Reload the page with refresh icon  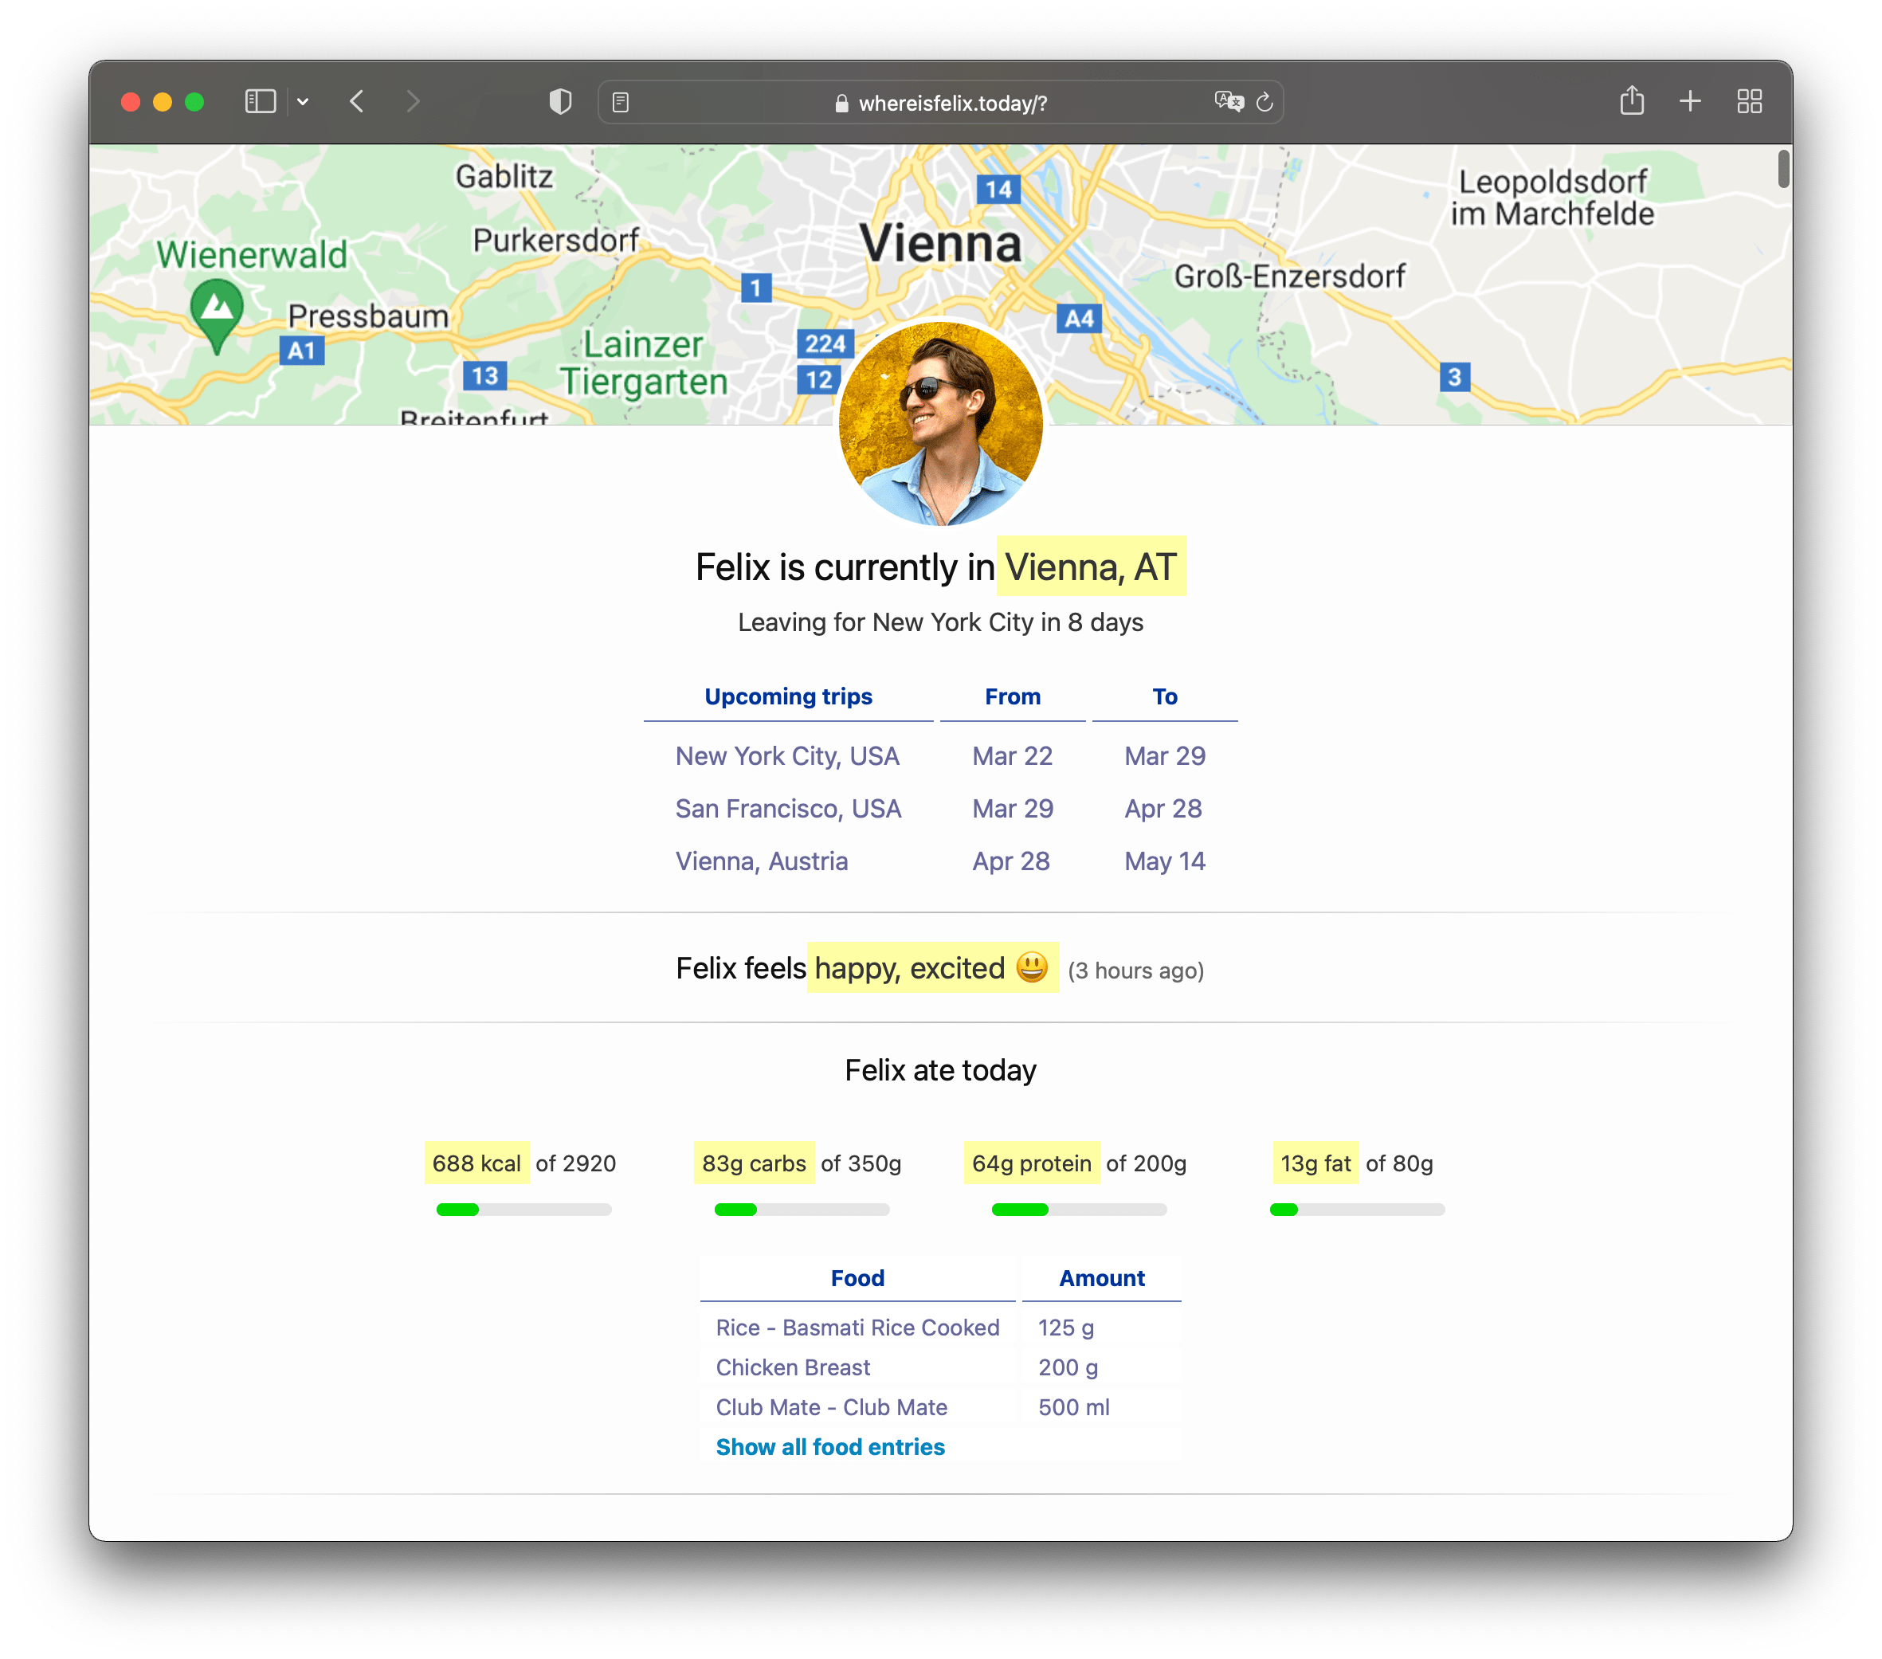(1265, 102)
